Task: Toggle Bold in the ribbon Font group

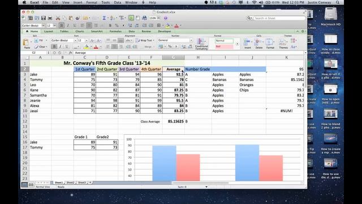Action: click(x=54, y=46)
